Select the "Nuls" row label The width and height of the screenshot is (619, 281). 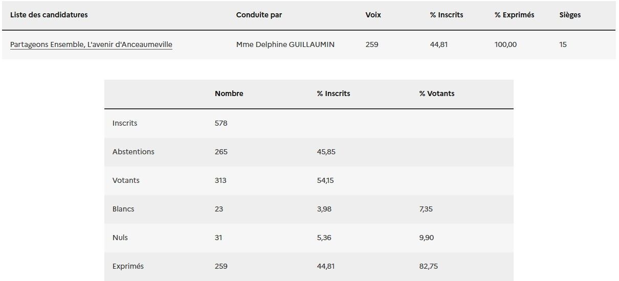[120, 238]
